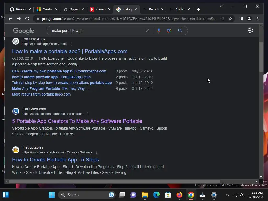Viewport: 268px width, 201px height.
Task: Toggle Chrome side panel
Action: click(x=241, y=19)
